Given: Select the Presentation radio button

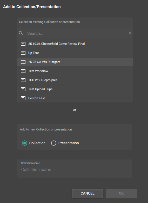Looking at the screenshot, I should [53, 143].
